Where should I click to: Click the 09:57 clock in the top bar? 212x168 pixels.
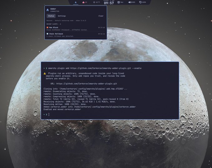pyautogui.click(x=109, y=3)
